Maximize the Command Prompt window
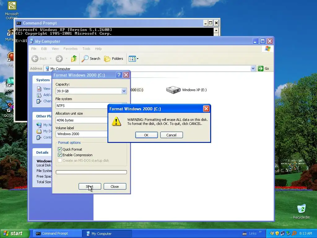 point(211,23)
